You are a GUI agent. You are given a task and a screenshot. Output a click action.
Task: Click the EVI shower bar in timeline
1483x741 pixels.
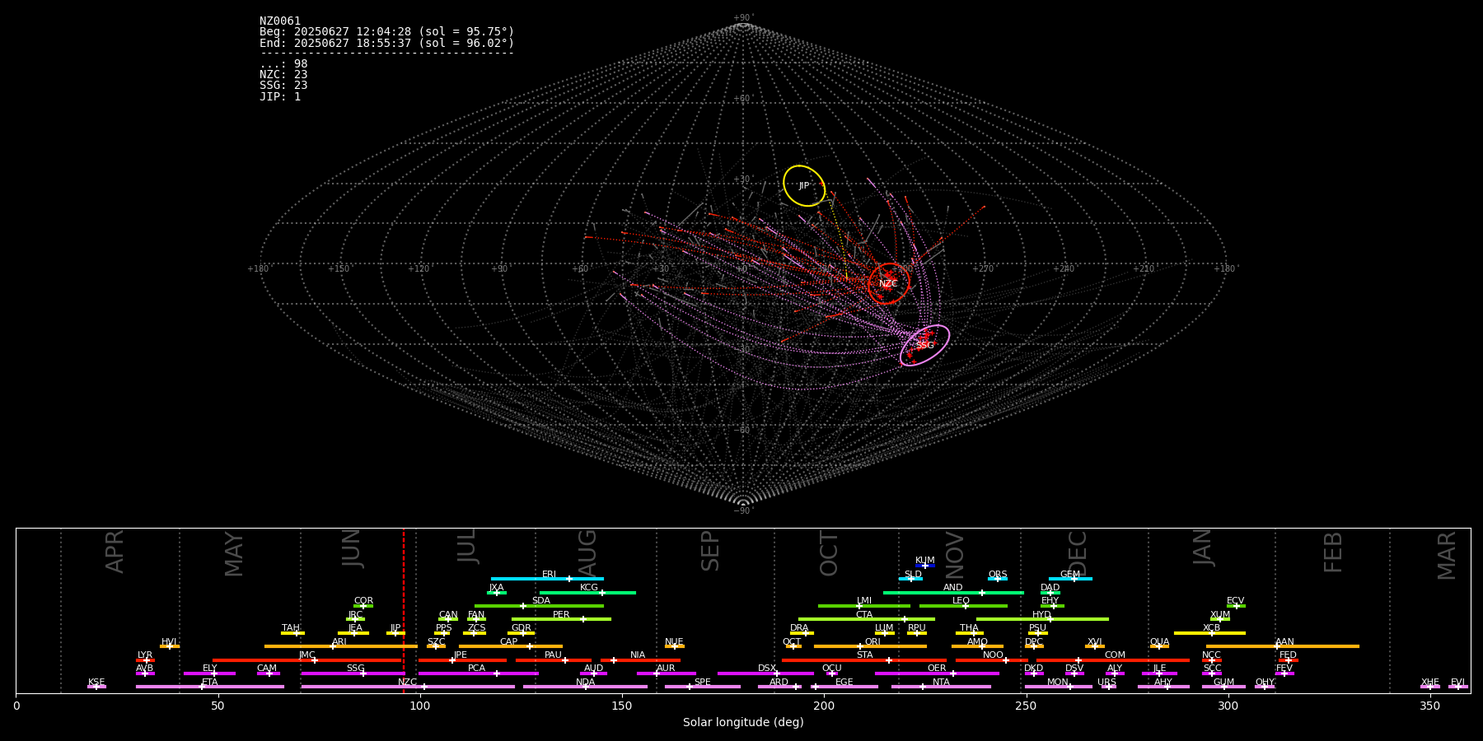[1458, 687]
